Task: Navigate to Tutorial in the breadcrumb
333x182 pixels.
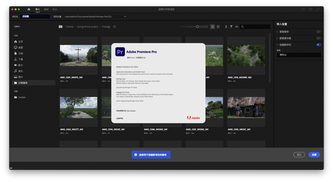Action: pyautogui.click(x=70, y=27)
